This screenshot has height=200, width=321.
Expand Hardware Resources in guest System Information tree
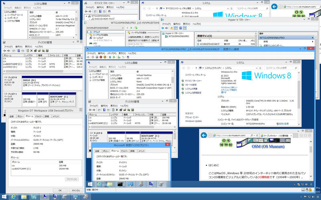[x=90, y=74]
